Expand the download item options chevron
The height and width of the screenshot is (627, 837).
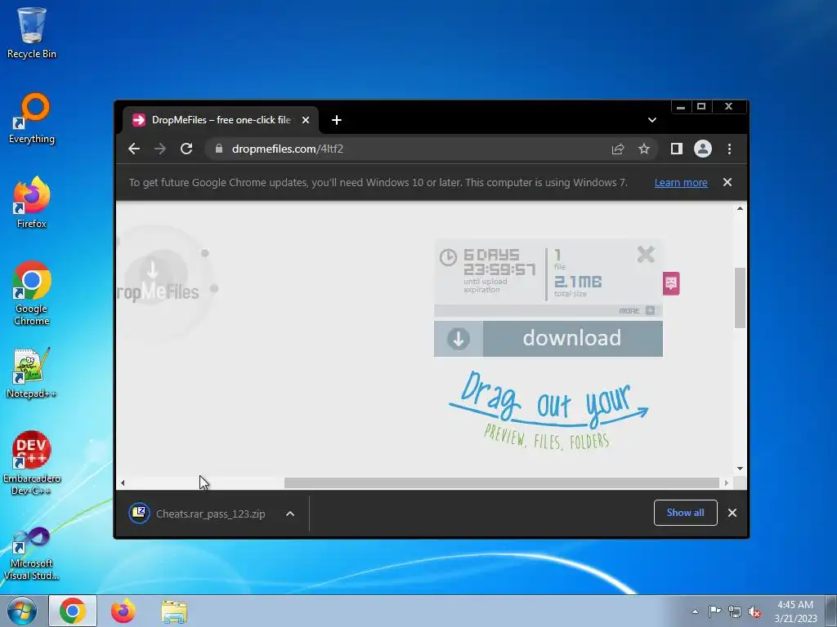(x=290, y=514)
